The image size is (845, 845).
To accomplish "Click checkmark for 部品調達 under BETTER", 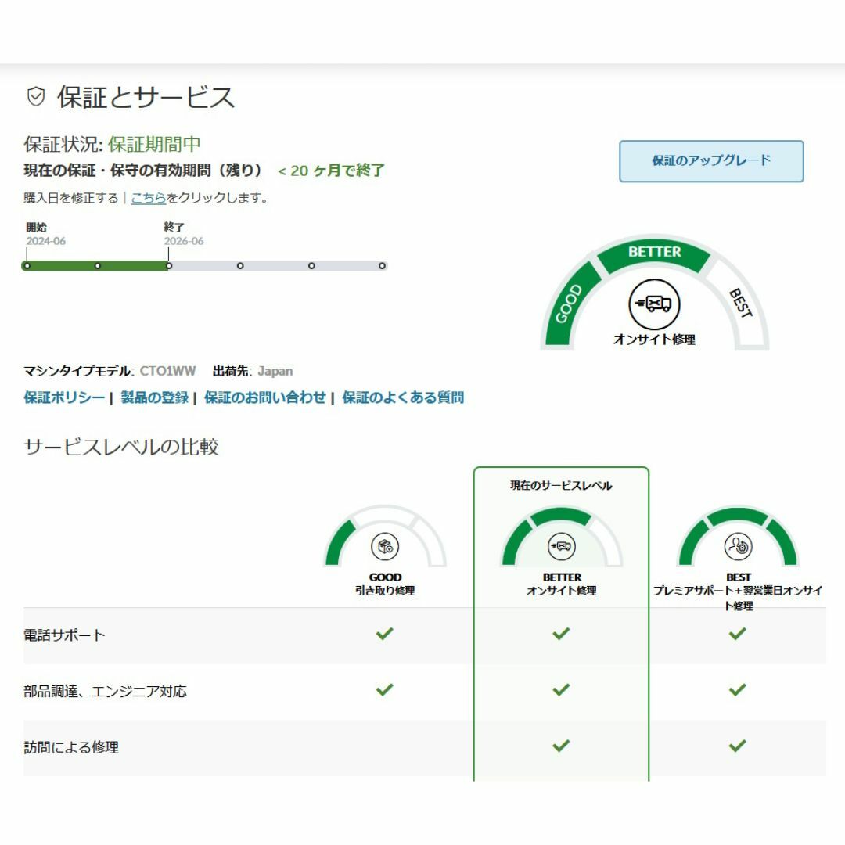I will (561, 690).
